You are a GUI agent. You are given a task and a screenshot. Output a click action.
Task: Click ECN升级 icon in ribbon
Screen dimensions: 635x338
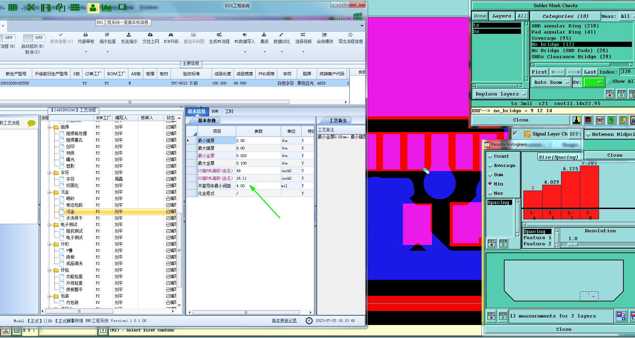tap(171, 35)
